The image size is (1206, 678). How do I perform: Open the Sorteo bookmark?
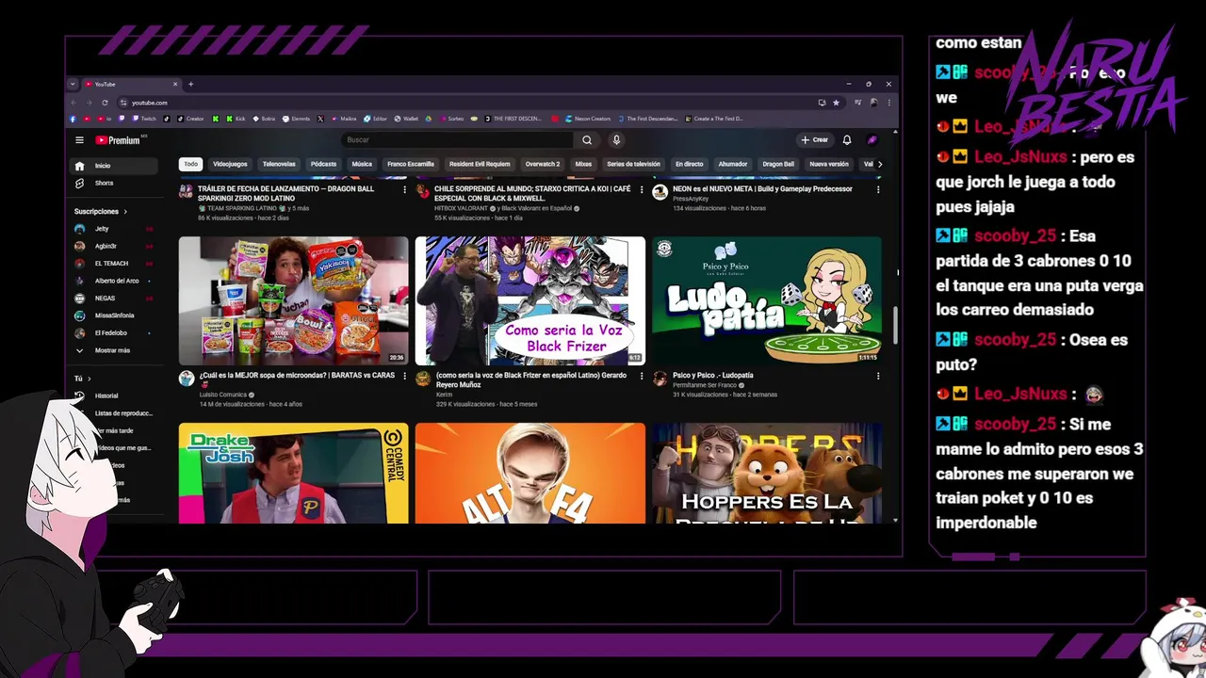click(450, 119)
